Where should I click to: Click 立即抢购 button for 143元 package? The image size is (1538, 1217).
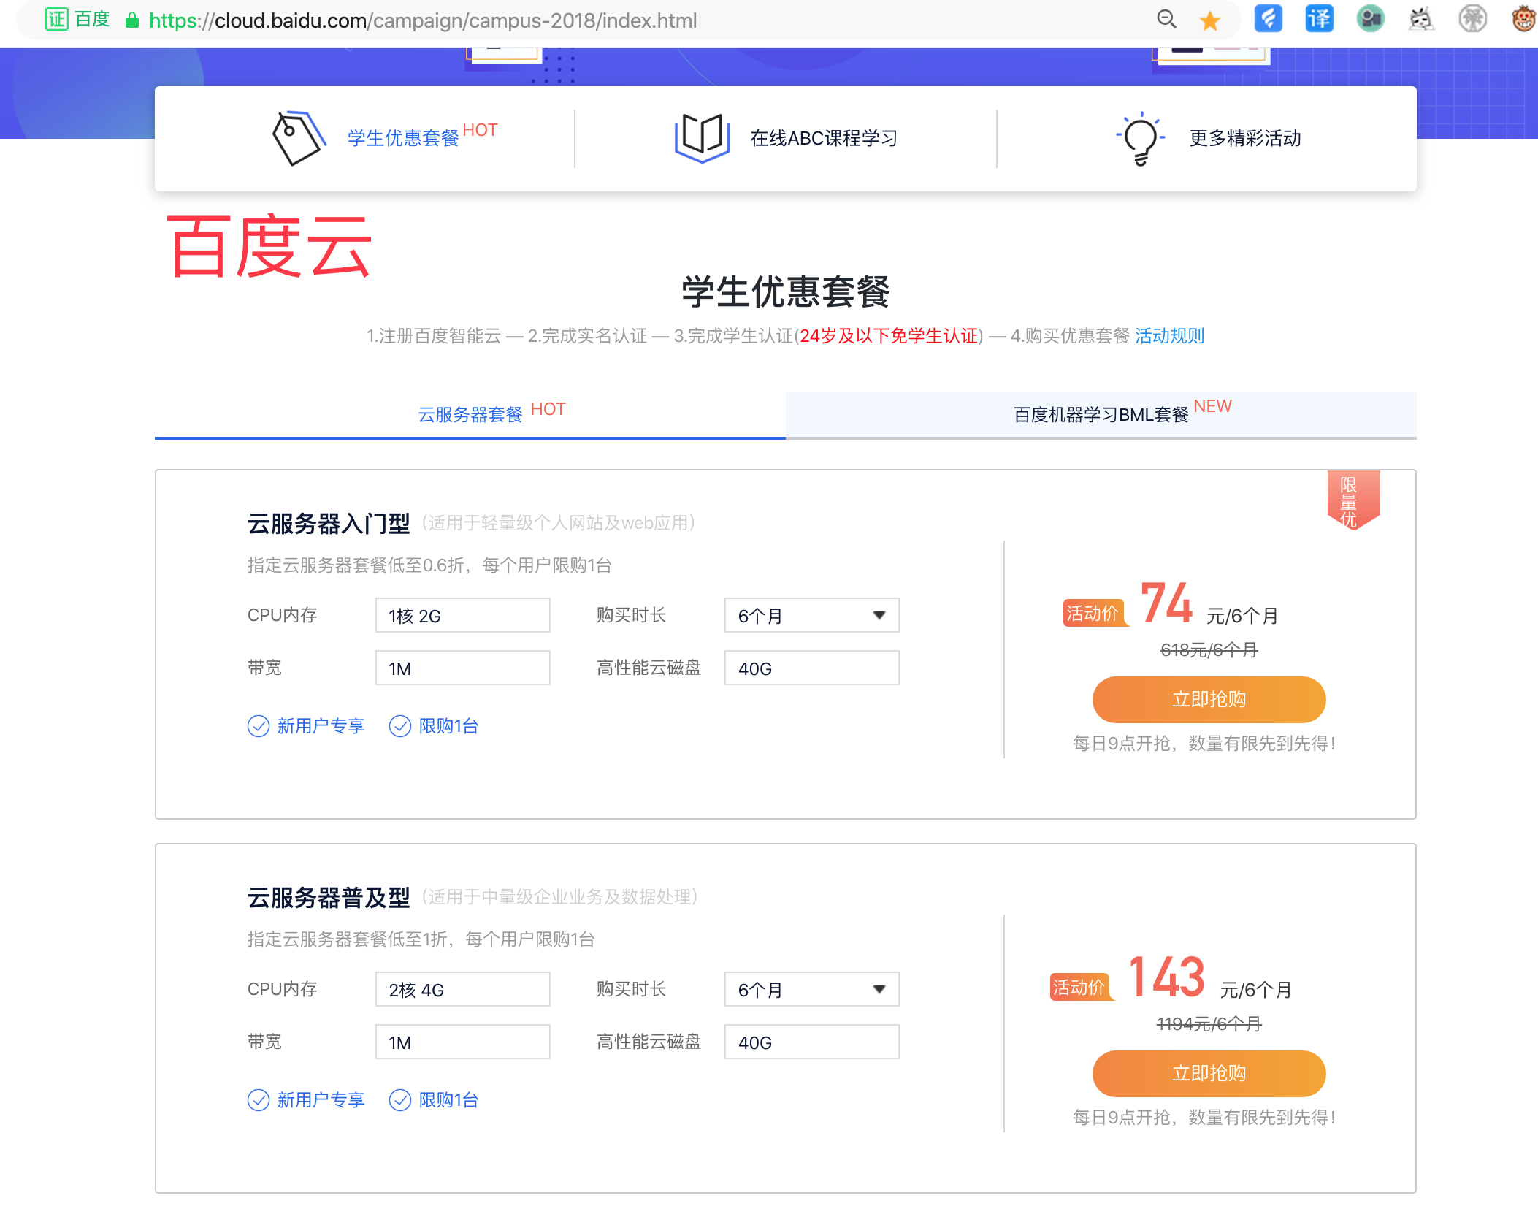point(1209,1074)
